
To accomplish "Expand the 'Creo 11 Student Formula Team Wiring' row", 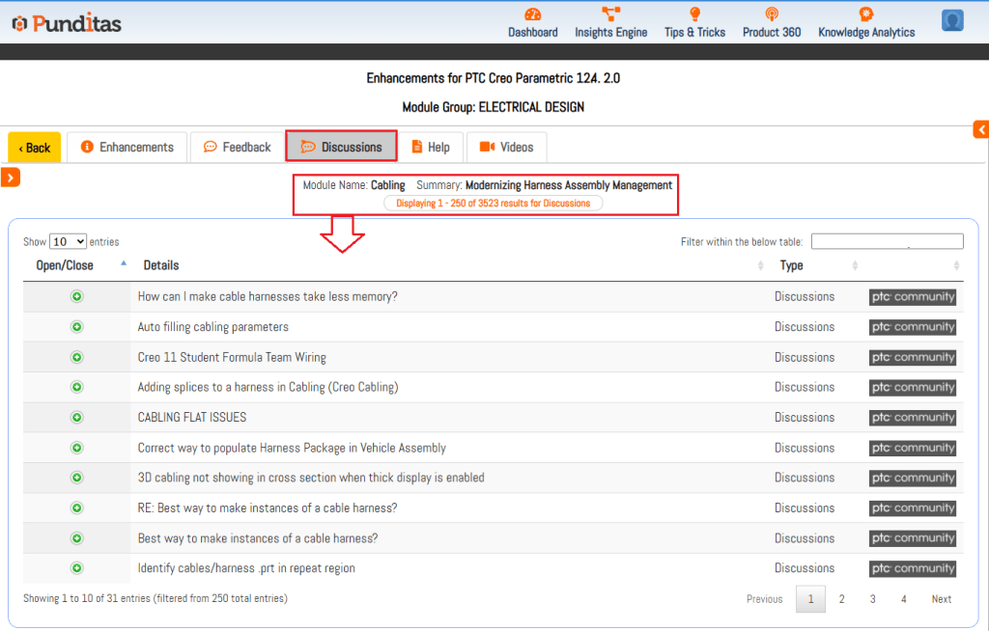I will pos(77,357).
